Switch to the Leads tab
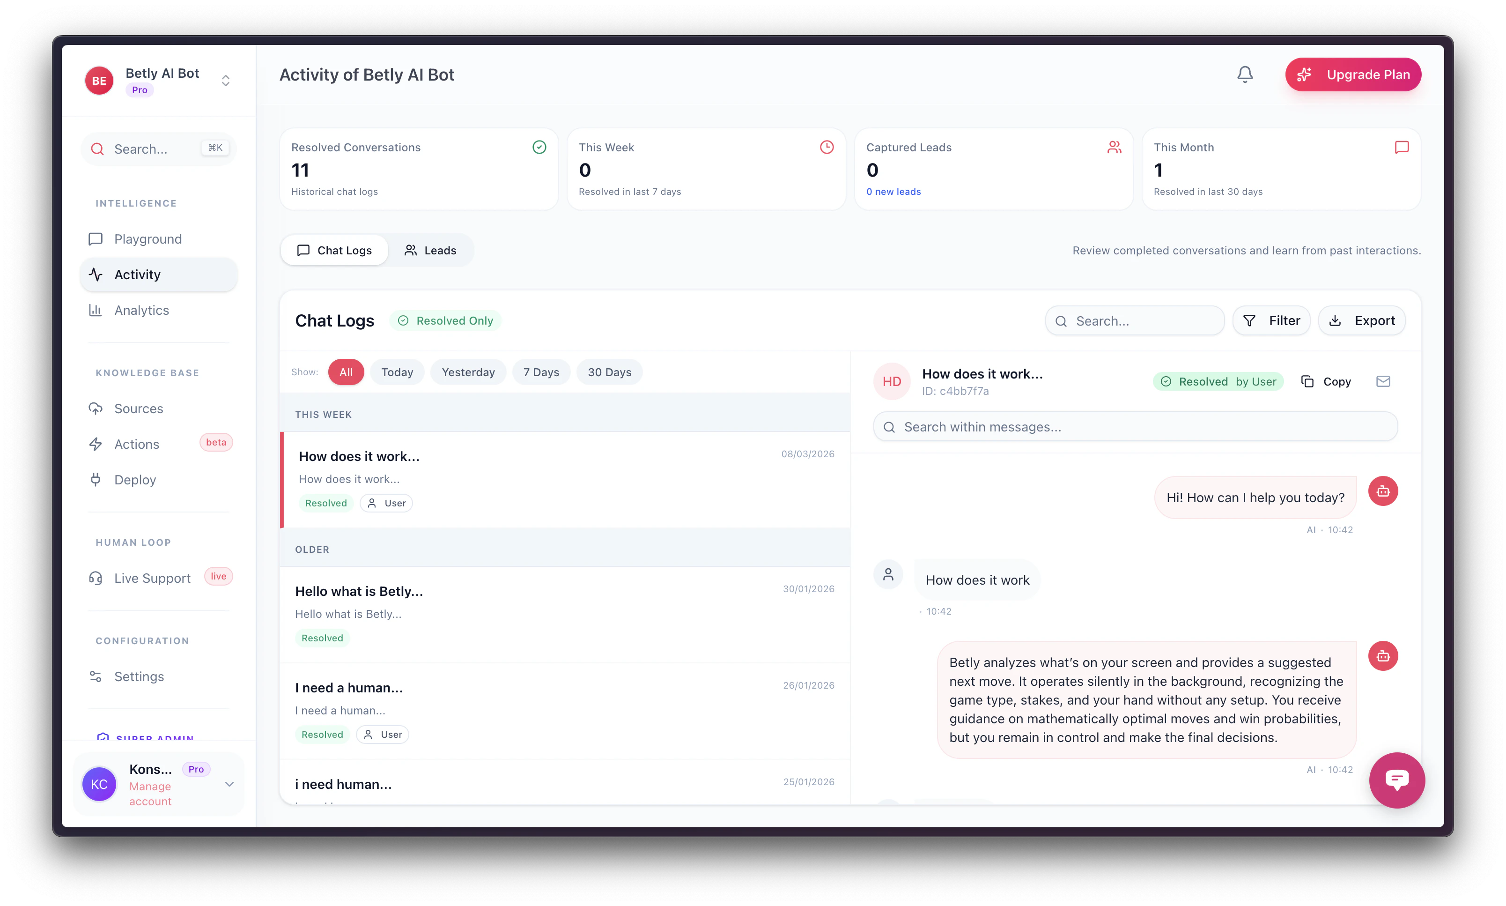The width and height of the screenshot is (1506, 906). tap(430, 250)
